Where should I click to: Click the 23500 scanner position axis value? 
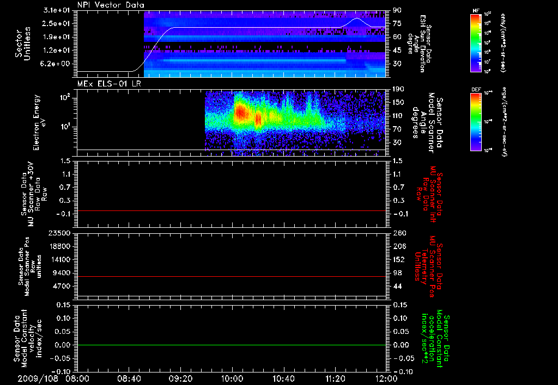(x=58, y=233)
